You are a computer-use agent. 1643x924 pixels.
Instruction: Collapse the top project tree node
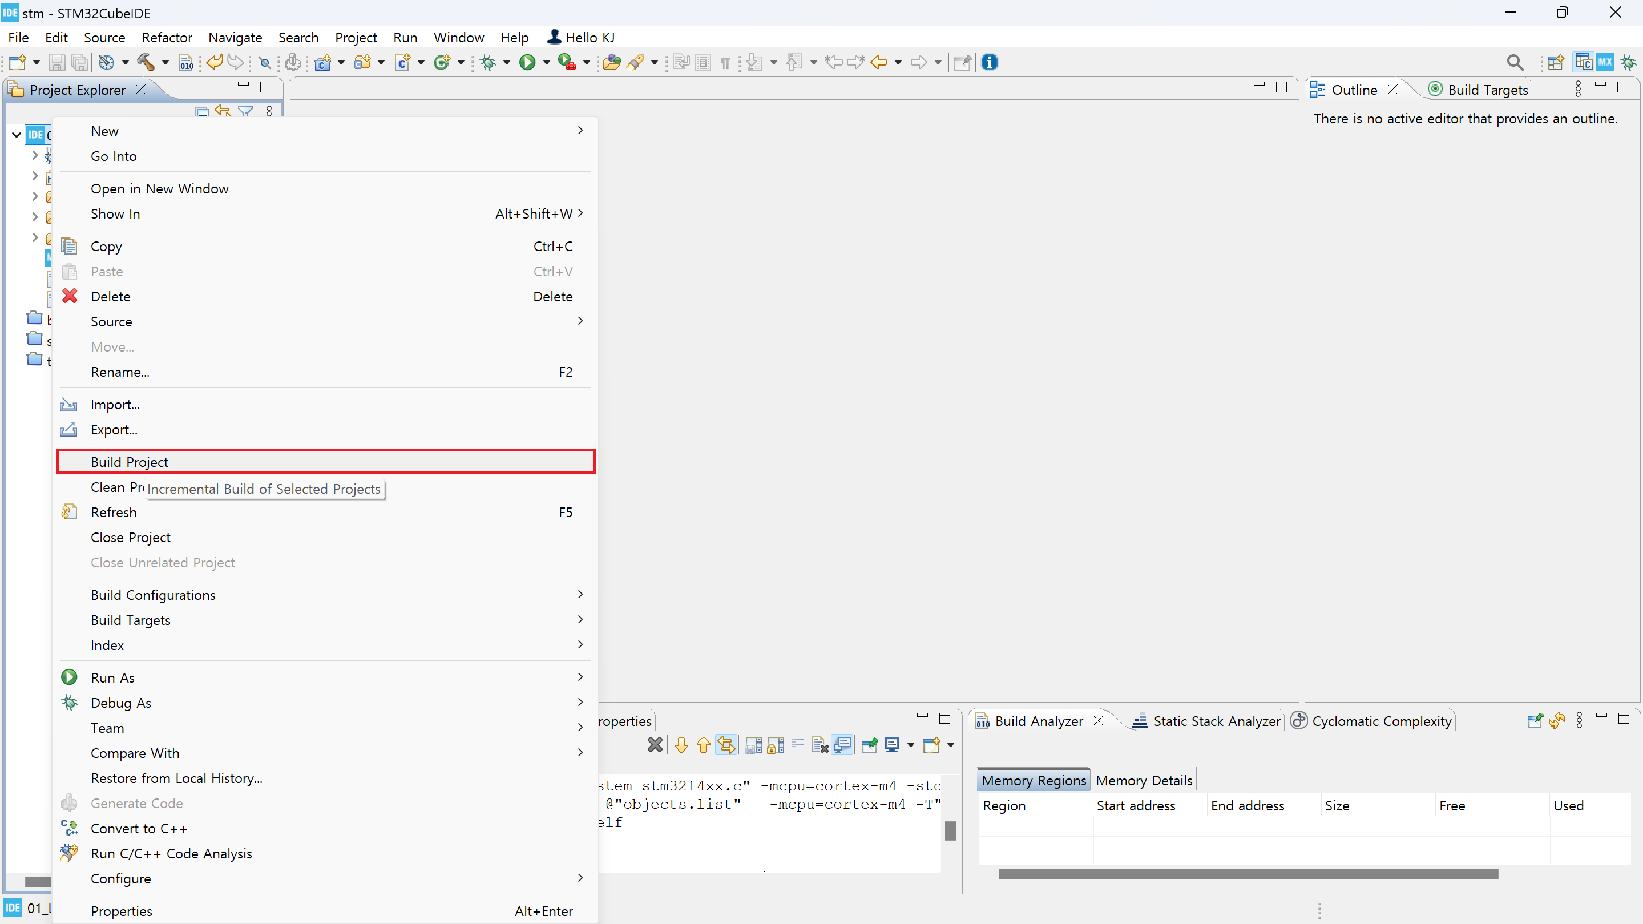pyautogui.click(x=17, y=135)
